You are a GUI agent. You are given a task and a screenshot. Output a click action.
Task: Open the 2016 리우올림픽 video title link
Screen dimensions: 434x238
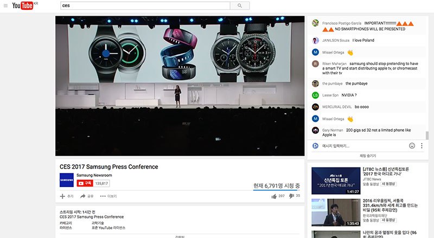click(390, 205)
